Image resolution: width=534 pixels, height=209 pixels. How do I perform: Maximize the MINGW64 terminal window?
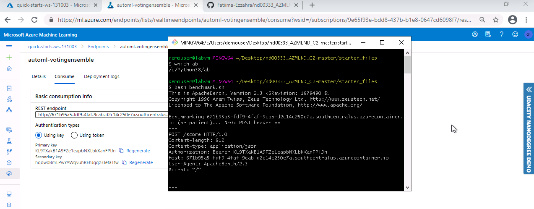(382, 43)
